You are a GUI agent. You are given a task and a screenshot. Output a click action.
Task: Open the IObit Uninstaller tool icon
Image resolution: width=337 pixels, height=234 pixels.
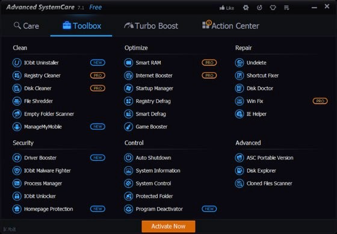[x=17, y=63]
